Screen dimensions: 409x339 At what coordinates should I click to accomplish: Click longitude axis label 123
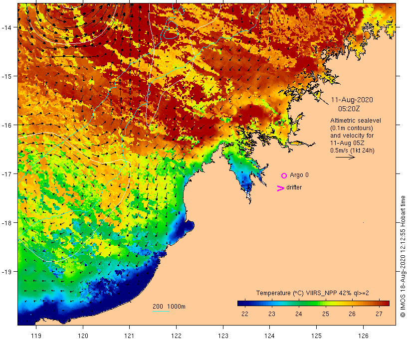(x=223, y=336)
